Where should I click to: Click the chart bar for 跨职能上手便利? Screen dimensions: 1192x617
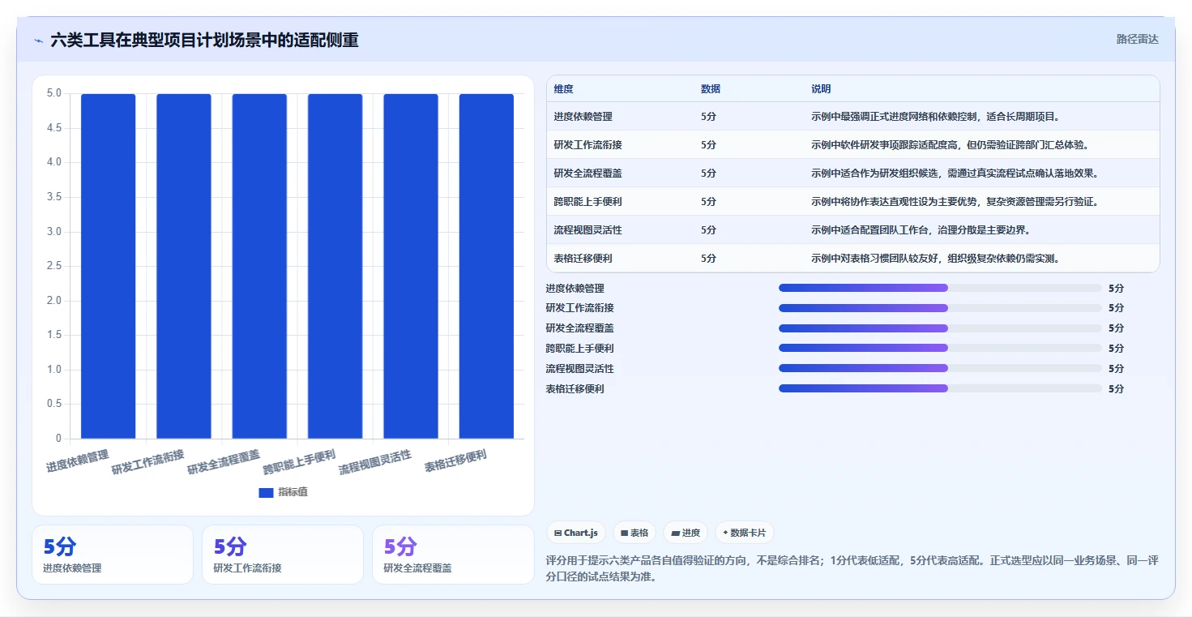click(x=335, y=266)
